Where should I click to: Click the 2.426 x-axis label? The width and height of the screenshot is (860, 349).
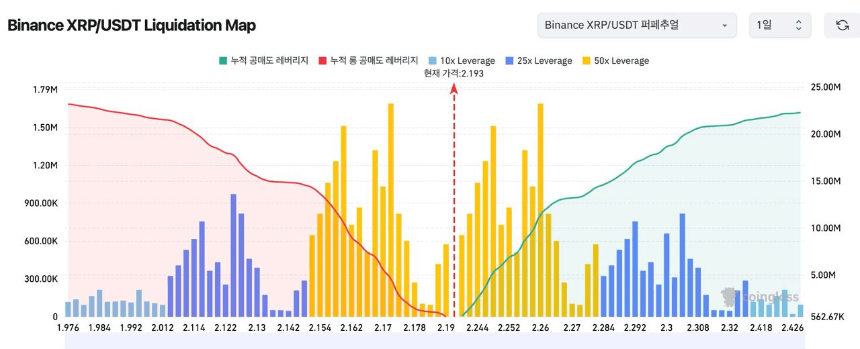click(x=793, y=328)
